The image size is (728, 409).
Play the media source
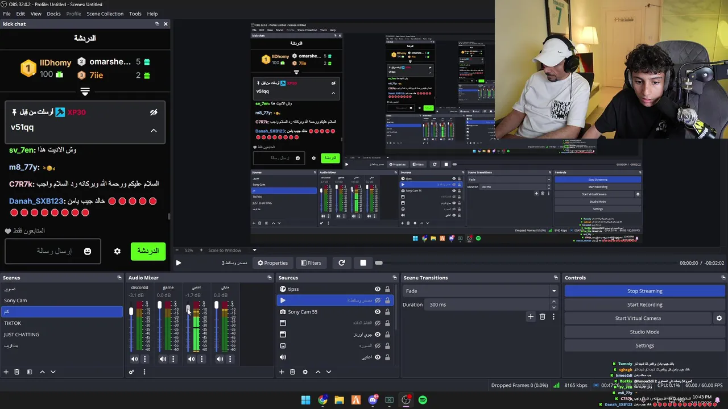tap(178, 263)
